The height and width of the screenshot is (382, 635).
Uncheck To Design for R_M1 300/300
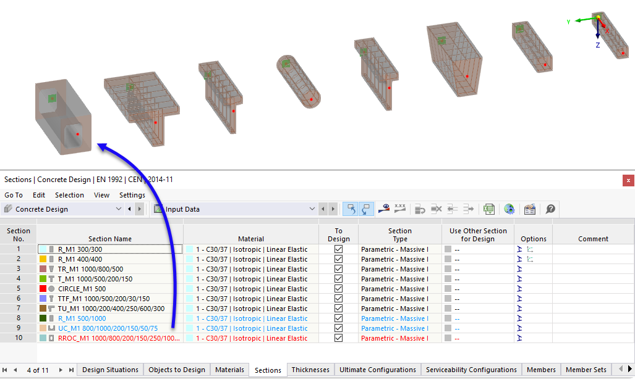pyautogui.click(x=339, y=249)
